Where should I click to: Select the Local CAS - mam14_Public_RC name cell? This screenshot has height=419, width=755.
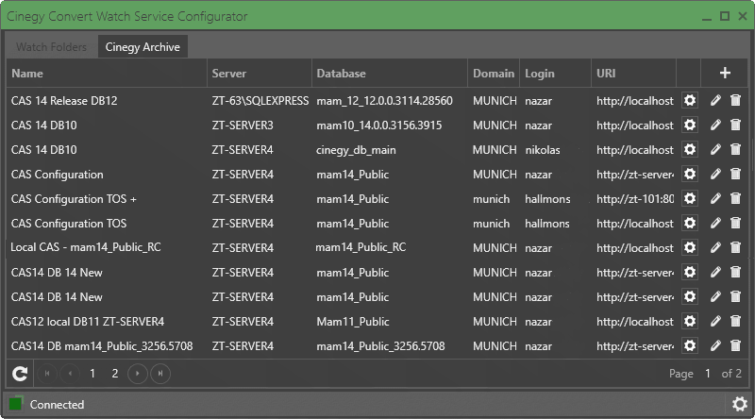[86, 247]
